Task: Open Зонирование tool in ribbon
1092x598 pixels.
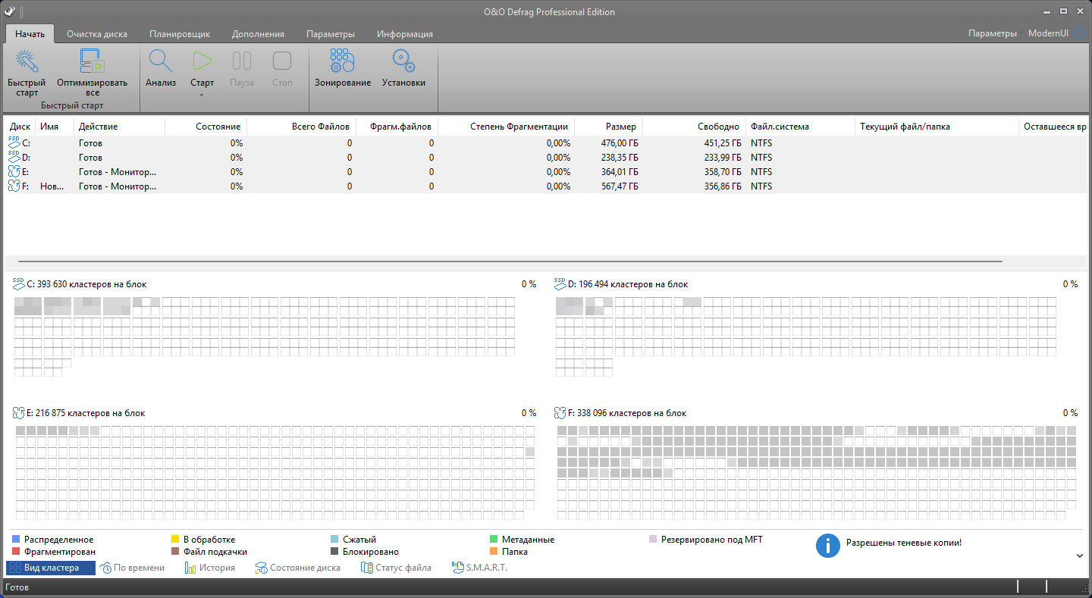Action: pos(343,62)
